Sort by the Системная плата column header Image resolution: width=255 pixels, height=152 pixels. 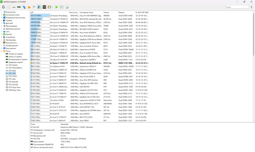(x=91, y=12)
